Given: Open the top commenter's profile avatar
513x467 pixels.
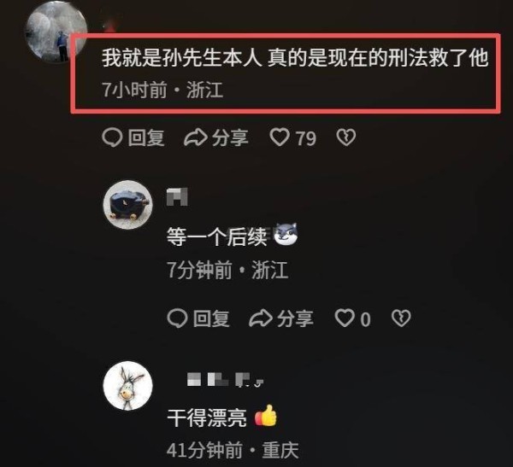Looking at the screenshot, I should point(56,32).
